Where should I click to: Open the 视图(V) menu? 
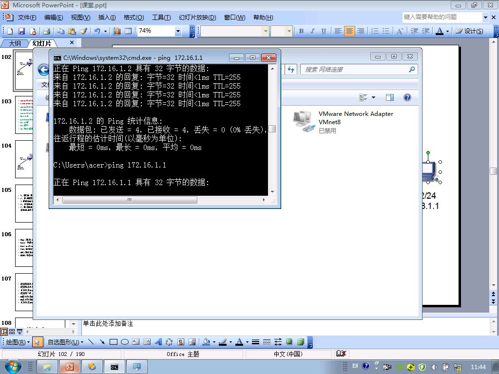[80, 18]
